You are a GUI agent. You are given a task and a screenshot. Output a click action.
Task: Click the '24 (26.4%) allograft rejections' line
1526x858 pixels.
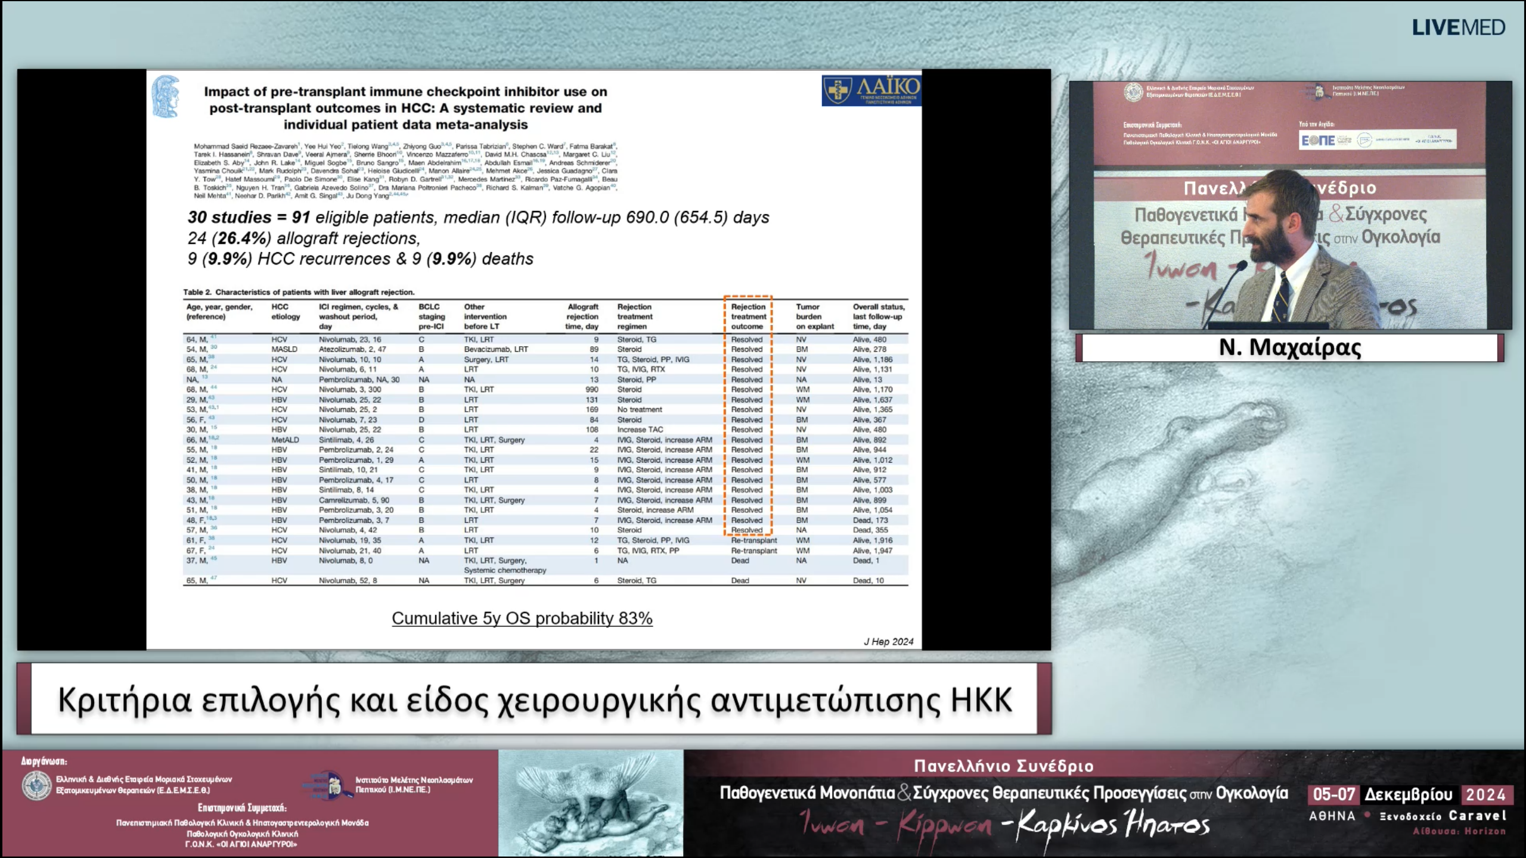[x=304, y=238]
